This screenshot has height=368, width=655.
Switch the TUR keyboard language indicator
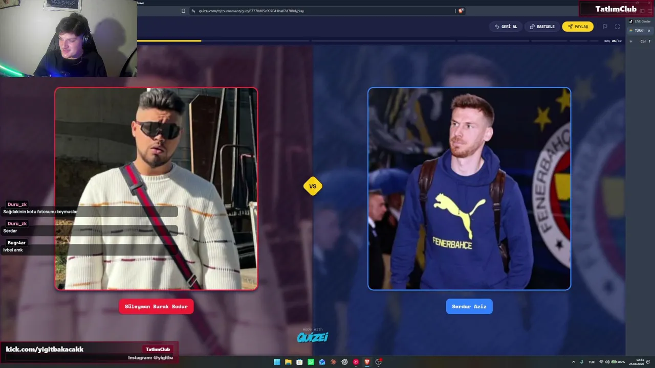click(x=592, y=362)
